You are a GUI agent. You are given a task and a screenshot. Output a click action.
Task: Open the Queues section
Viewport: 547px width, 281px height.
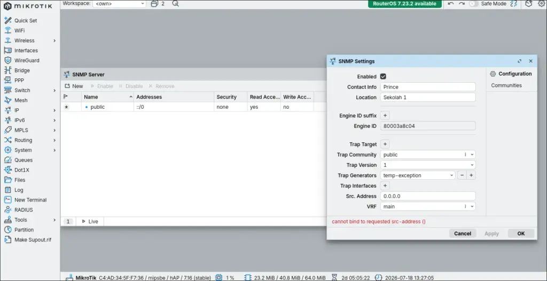pyautogui.click(x=24, y=160)
